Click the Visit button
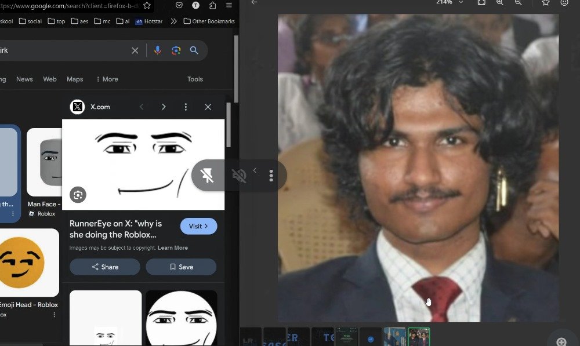 [198, 226]
